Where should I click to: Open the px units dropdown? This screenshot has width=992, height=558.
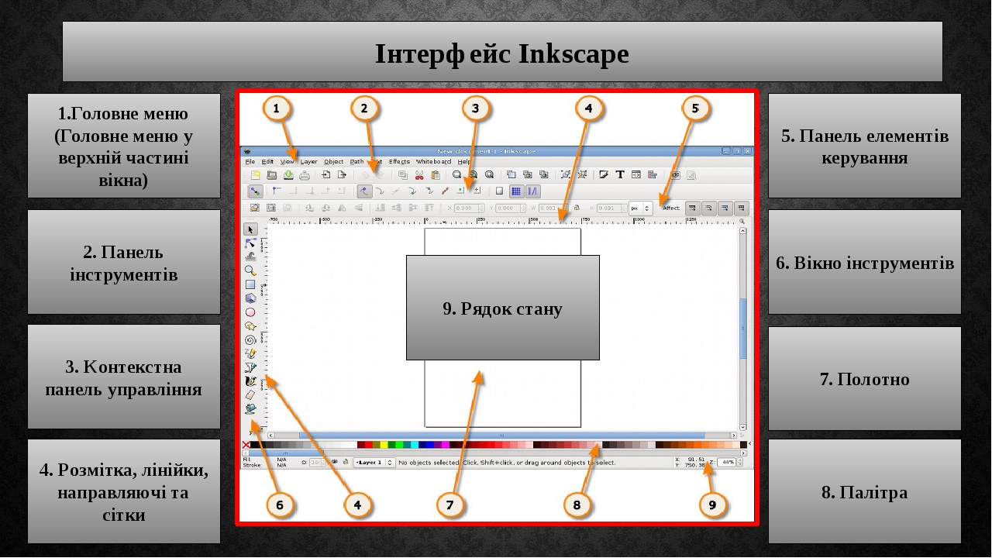[x=641, y=208]
